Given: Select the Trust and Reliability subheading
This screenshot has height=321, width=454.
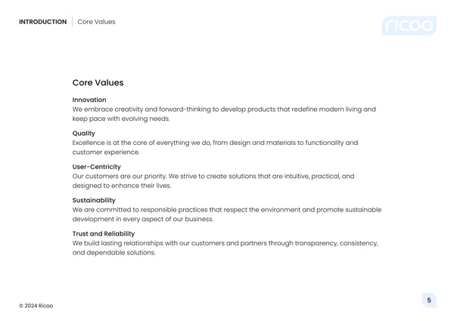Looking at the screenshot, I should coord(104,233).
